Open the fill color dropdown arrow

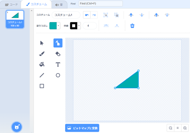pyautogui.click(x=59, y=26)
